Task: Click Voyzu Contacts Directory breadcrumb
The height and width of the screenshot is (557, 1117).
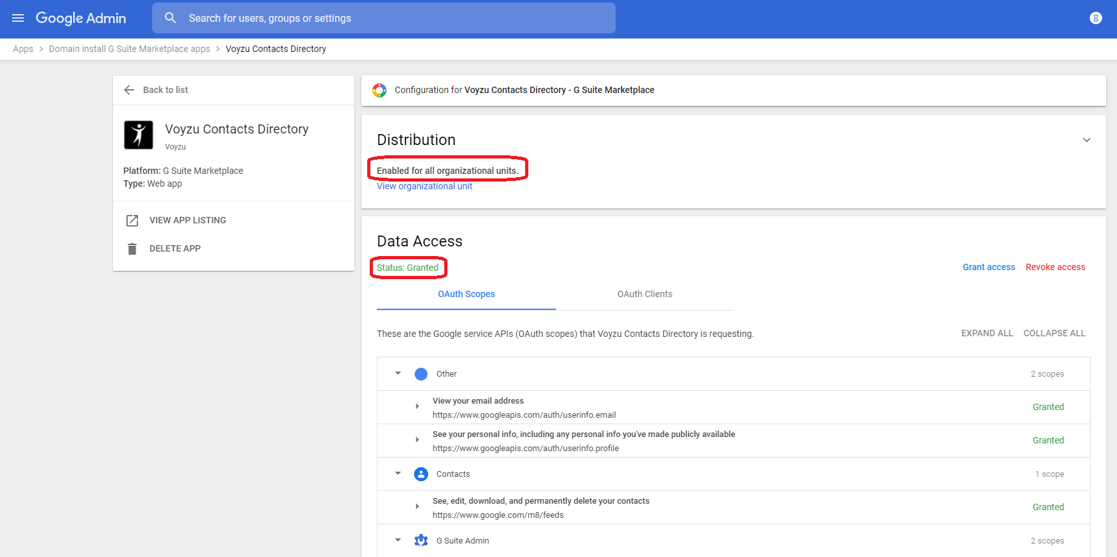Action: tap(276, 49)
